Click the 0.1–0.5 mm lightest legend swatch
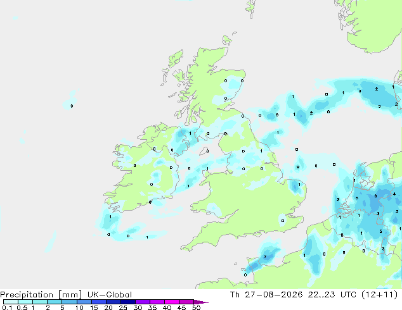Viewport: 402px width, 310px height. [11, 302]
